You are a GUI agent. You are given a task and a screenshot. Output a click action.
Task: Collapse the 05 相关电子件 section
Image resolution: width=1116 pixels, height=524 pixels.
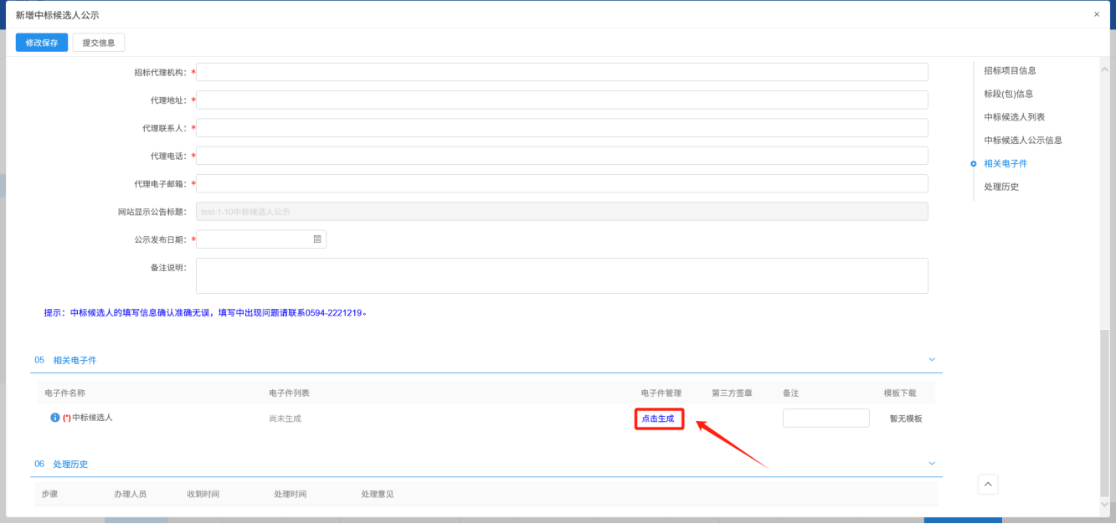[932, 360]
